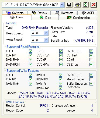Toggle DVD-RW read feature checkbox

click(61, 55)
